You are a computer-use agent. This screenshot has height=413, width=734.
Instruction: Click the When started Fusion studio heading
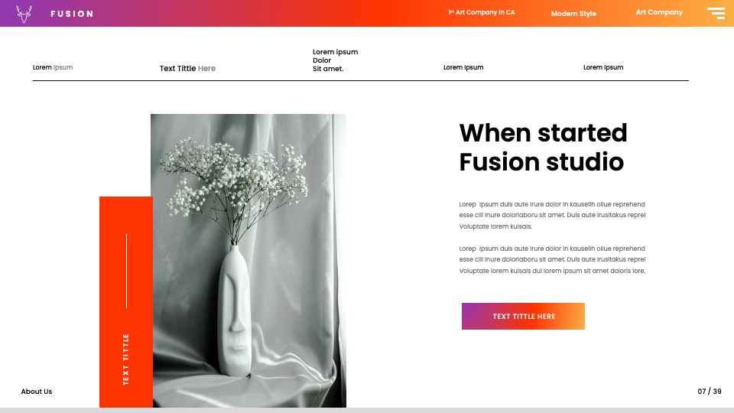pyautogui.click(x=543, y=148)
